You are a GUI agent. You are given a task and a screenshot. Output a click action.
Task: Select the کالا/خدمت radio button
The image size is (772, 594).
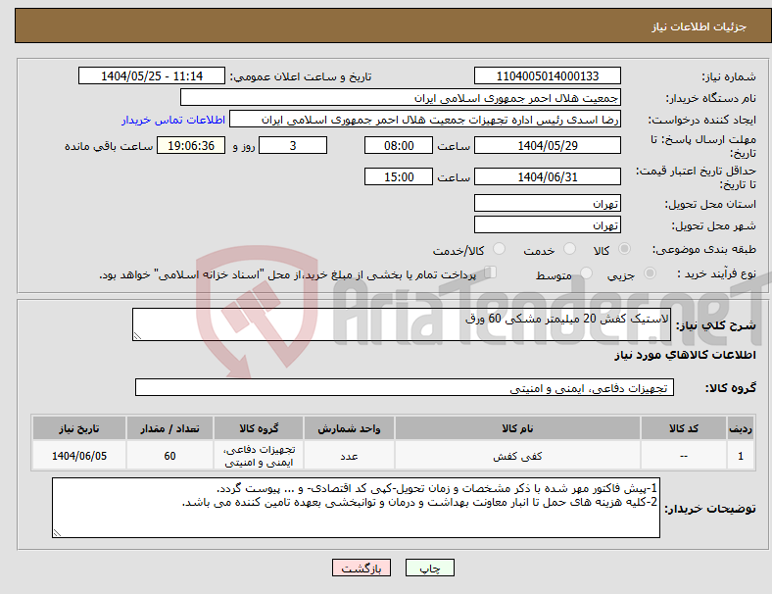[499, 249]
